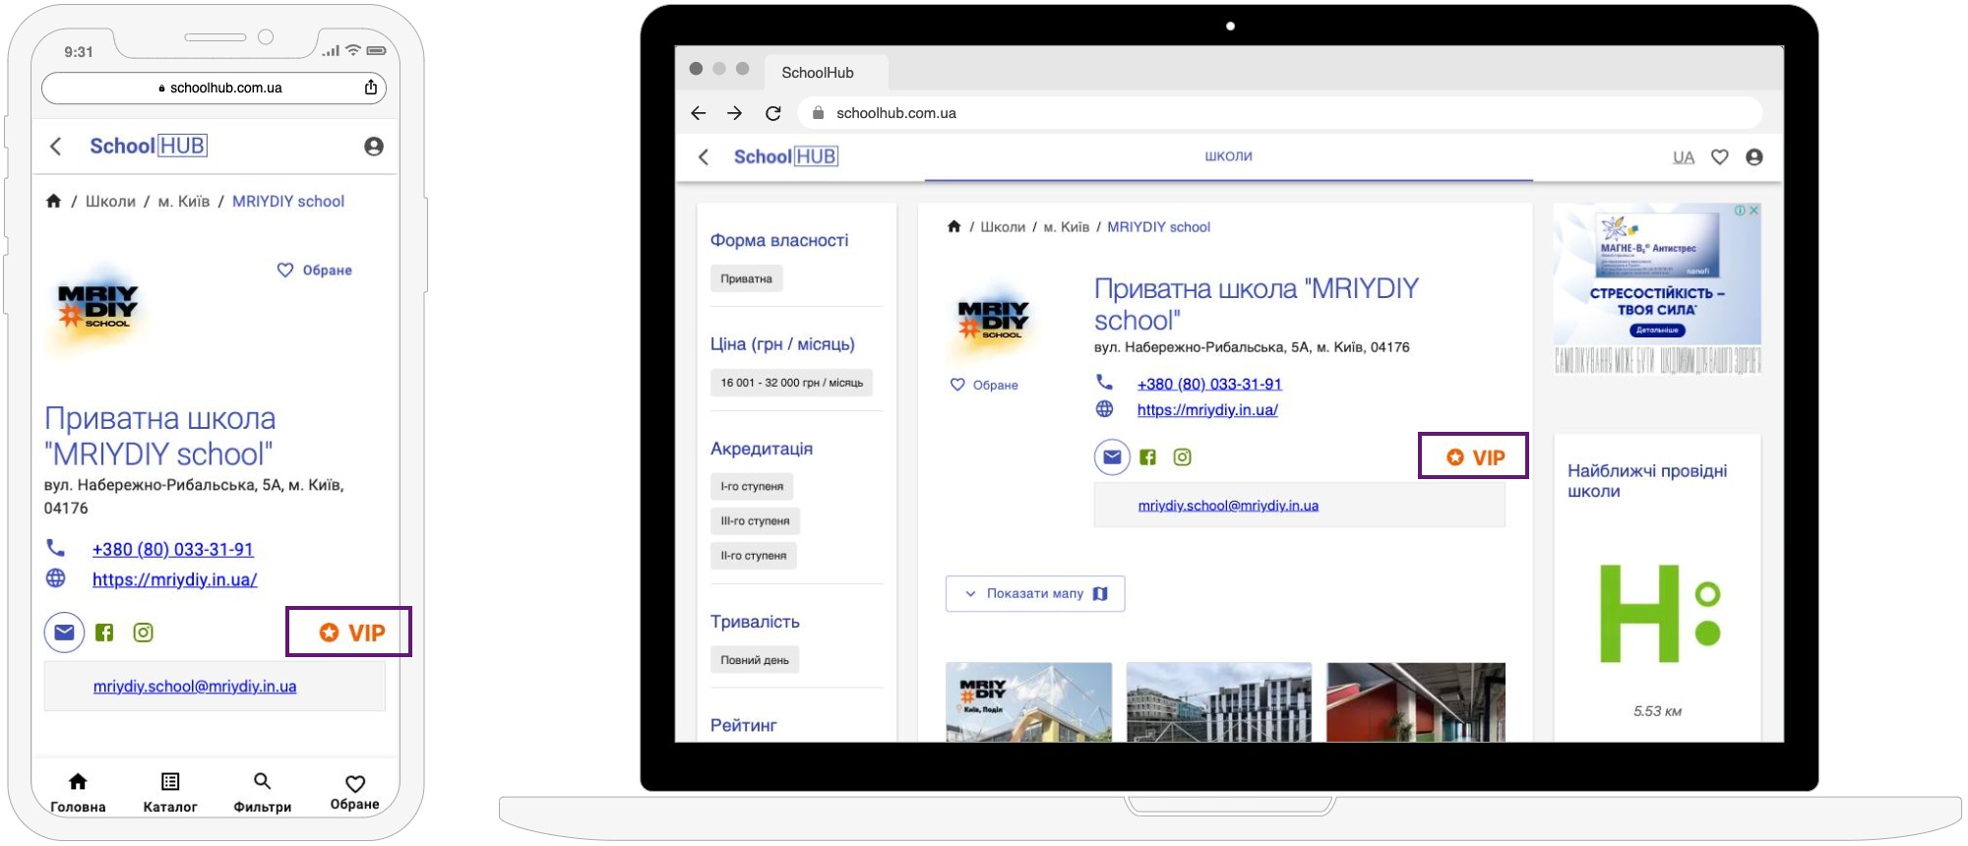Click the round email icon on the laptop
This screenshot has width=1968, height=846.
(x=1112, y=456)
